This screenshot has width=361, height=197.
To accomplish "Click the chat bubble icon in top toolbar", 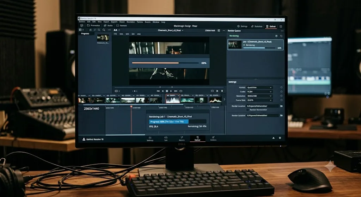I will click(81, 25).
